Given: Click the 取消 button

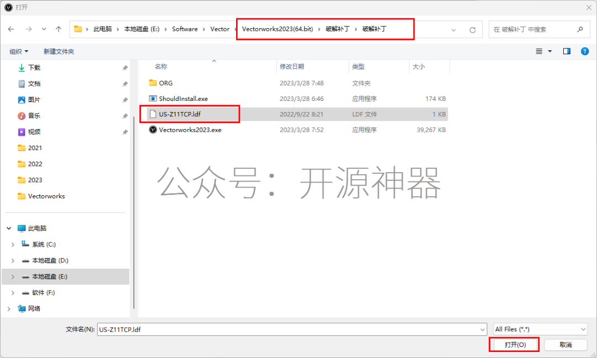Looking at the screenshot, I should [565, 345].
